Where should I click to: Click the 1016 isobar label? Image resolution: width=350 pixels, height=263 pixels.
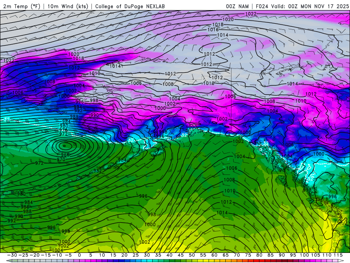213,29
